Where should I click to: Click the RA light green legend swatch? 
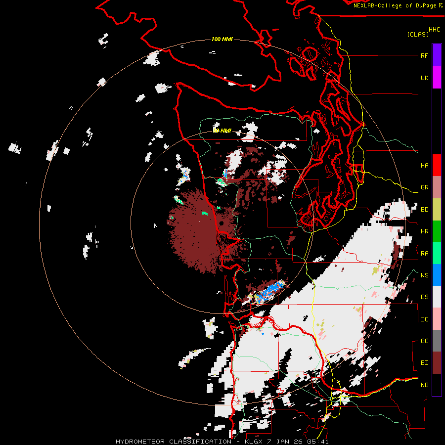[x=437, y=253]
